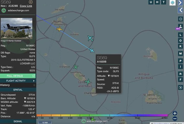Expand the History section with plus

[34, 85]
